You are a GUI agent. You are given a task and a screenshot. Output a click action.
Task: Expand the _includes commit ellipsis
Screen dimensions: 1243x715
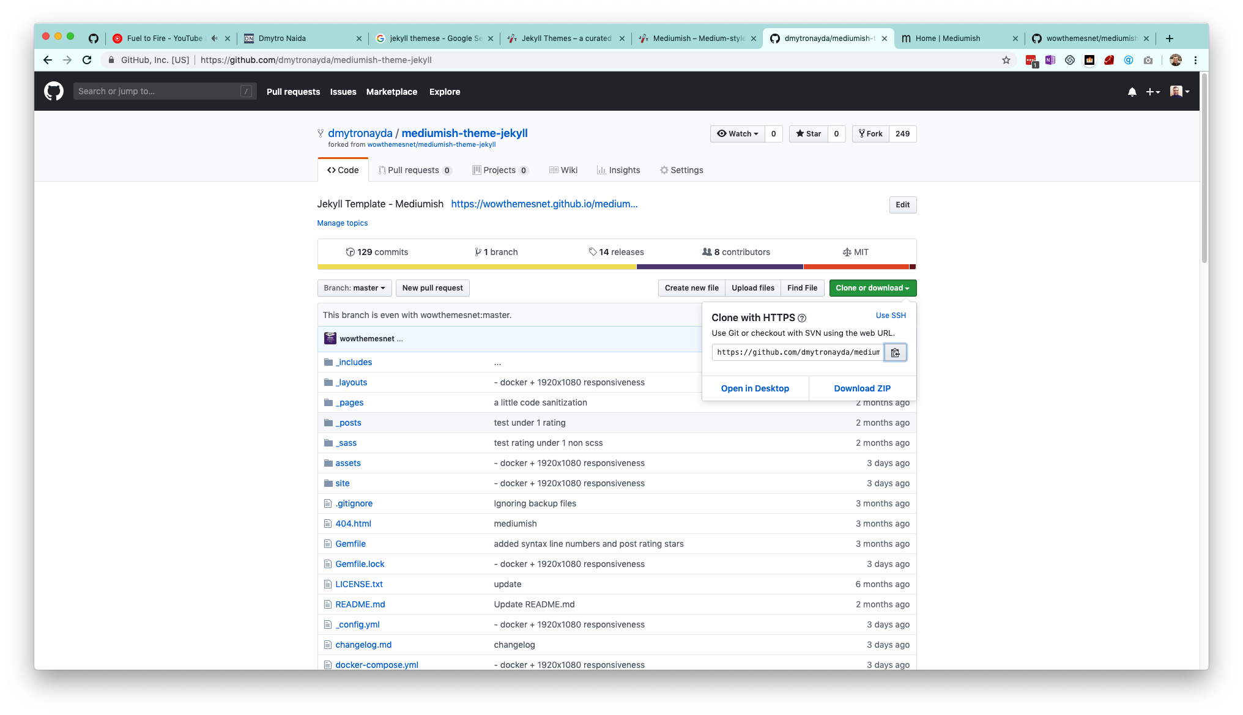pos(497,363)
